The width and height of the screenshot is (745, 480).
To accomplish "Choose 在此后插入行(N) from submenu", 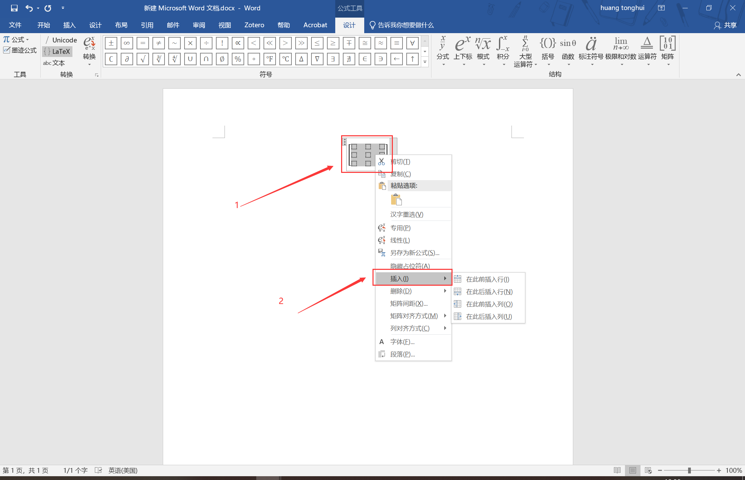I will pyautogui.click(x=489, y=292).
